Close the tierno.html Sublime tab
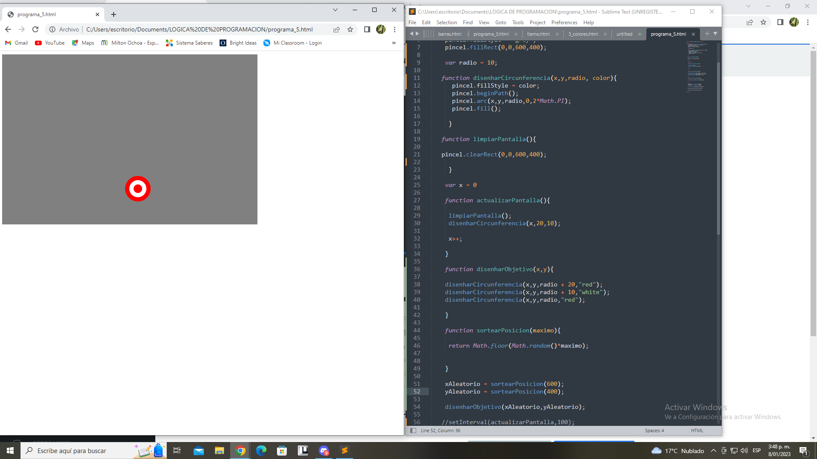817x459 pixels. 557,34
